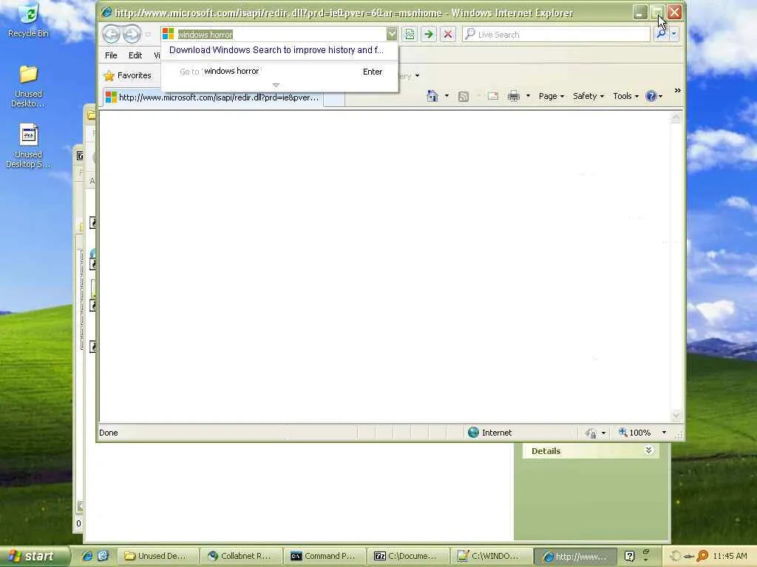This screenshot has height=567, width=757.
Task: Click the Internet security zone indicator
Action: 489,433
